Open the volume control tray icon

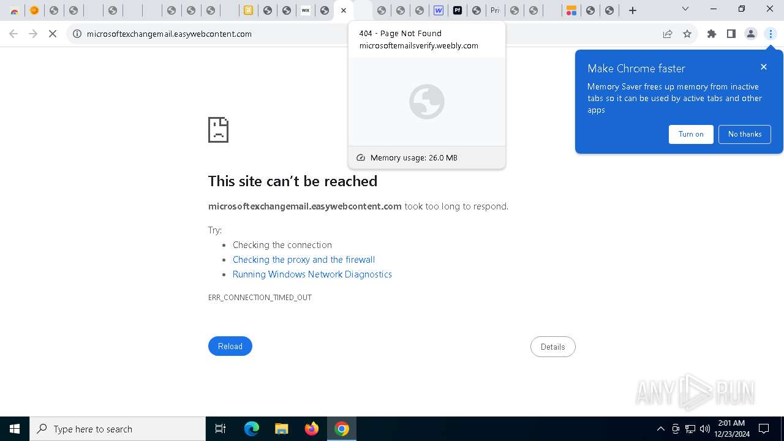coord(705,429)
